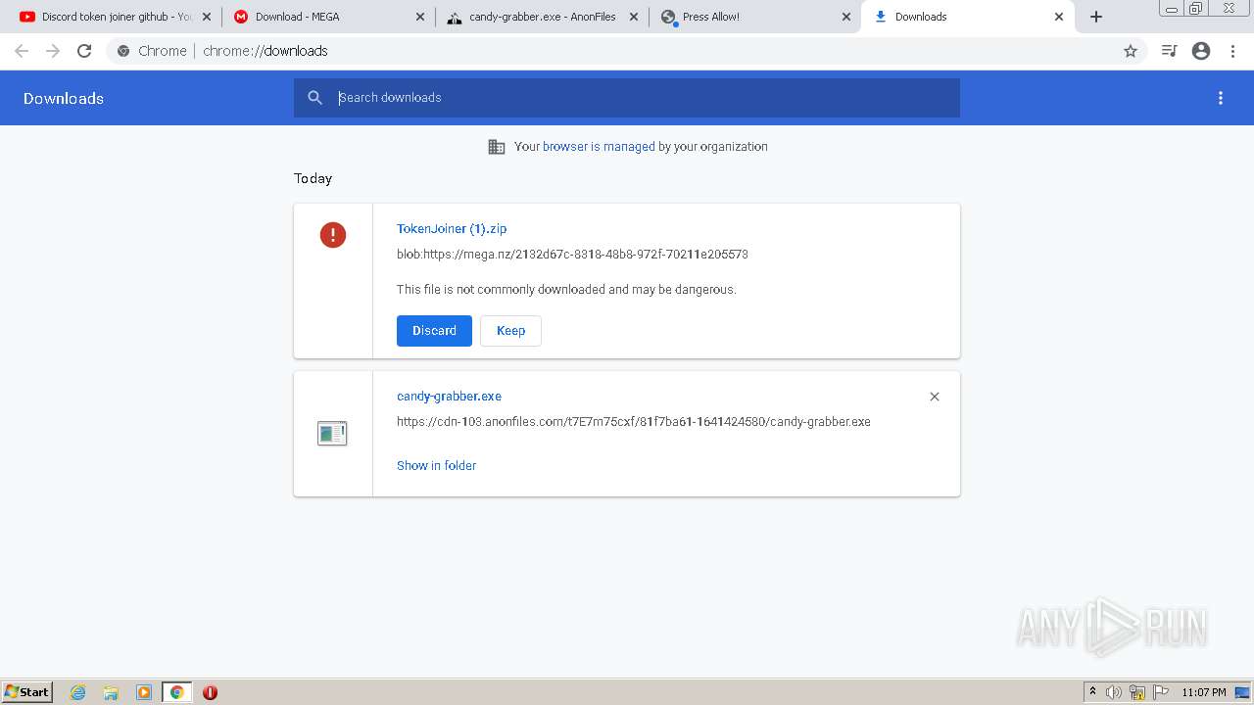The width and height of the screenshot is (1254, 705).
Task: Click mega.nz blob URL text
Action: (572, 255)
